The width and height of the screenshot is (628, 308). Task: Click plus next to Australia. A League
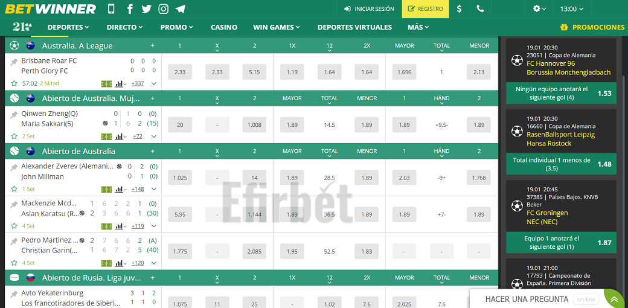[x=153, y=46]
